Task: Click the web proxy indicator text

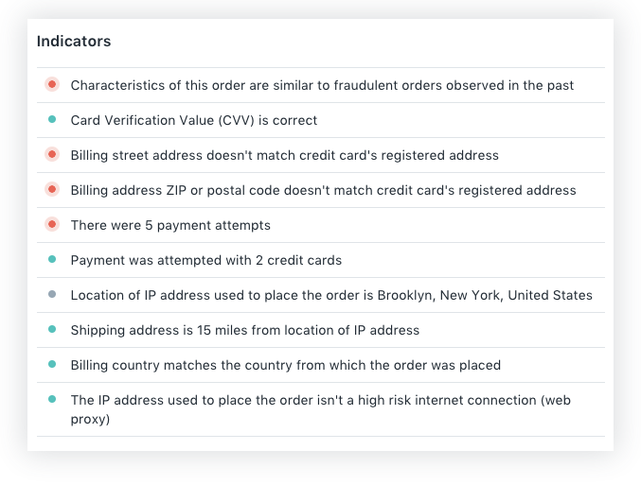Action: 320,409
